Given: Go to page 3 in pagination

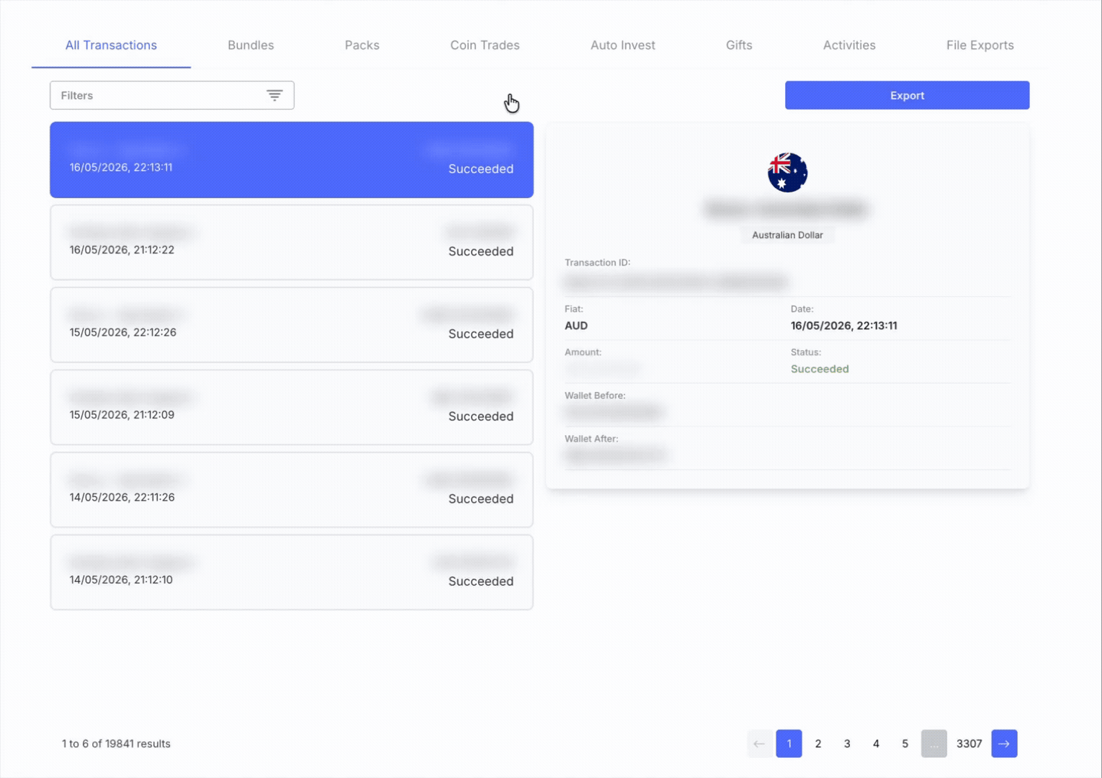Looking at the screenshot, I should [847, 743].
